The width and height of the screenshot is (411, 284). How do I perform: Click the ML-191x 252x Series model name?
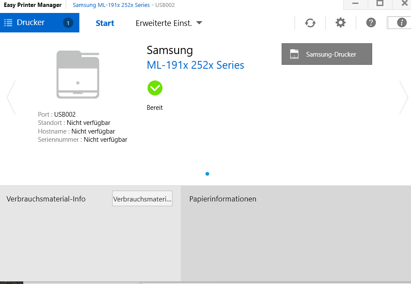point(195,65)
